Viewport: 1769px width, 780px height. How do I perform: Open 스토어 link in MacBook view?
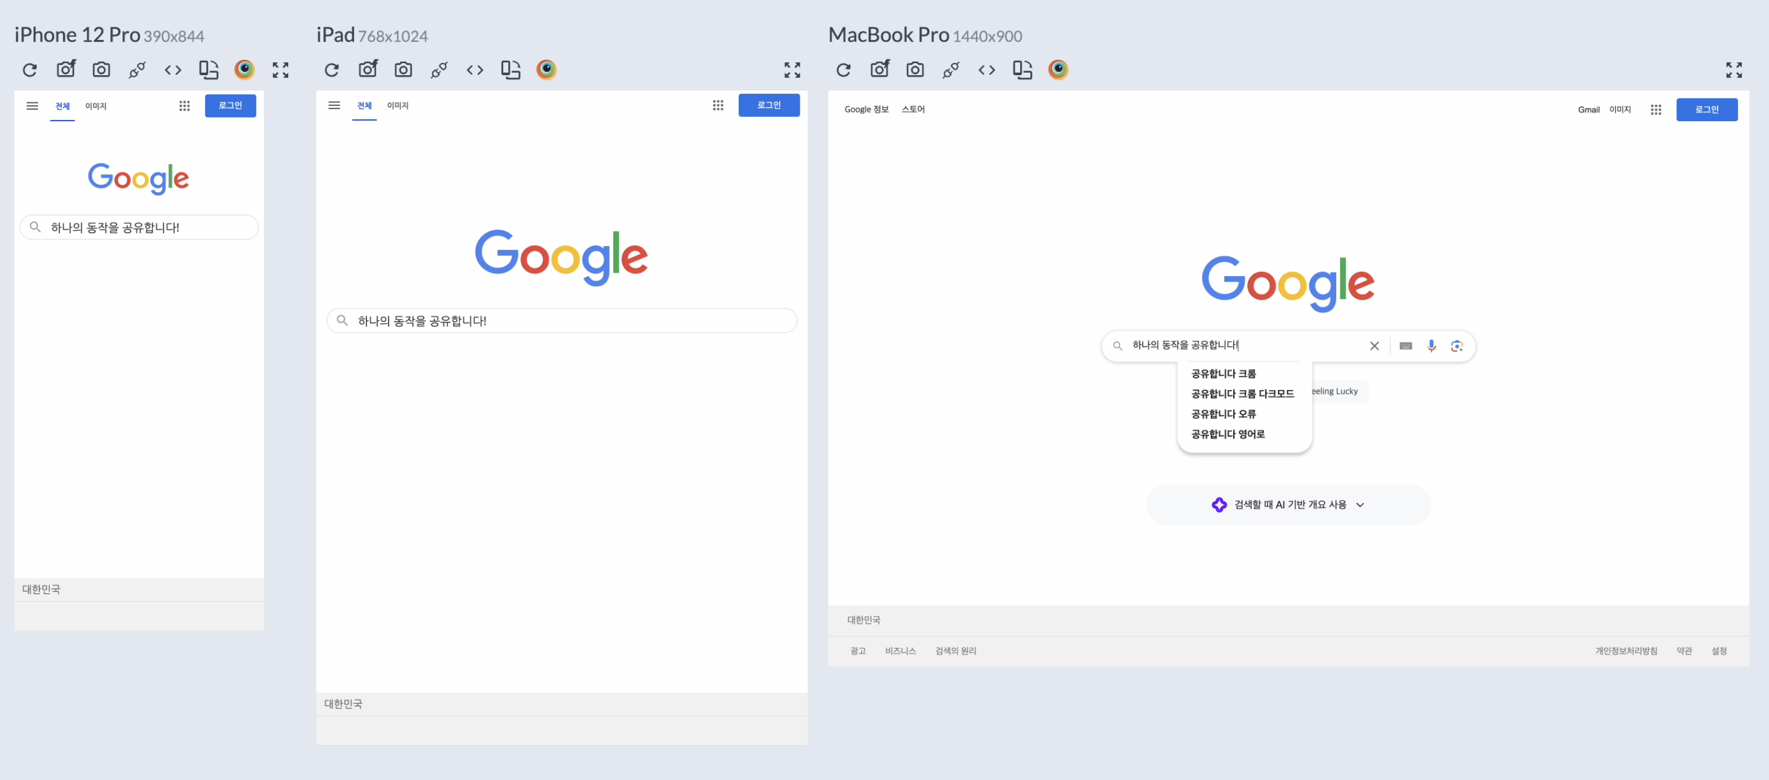[x=914, y=109]
